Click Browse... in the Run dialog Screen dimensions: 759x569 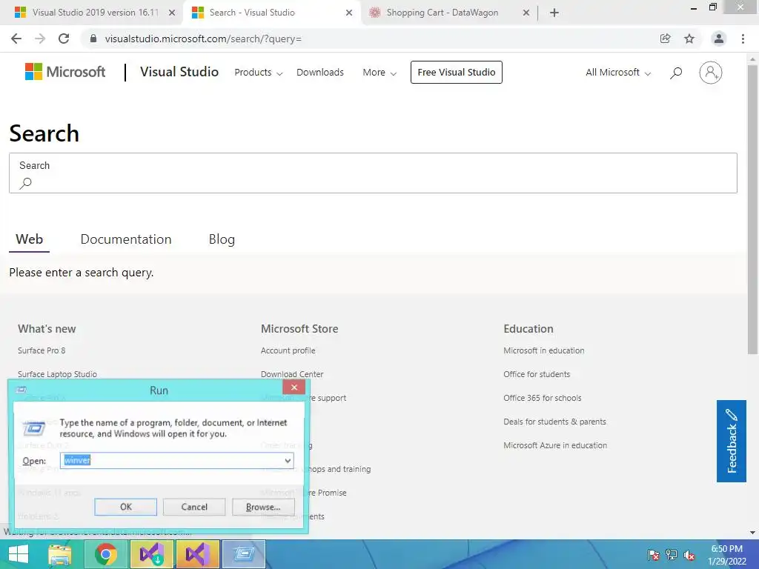(x=263, y=507)
